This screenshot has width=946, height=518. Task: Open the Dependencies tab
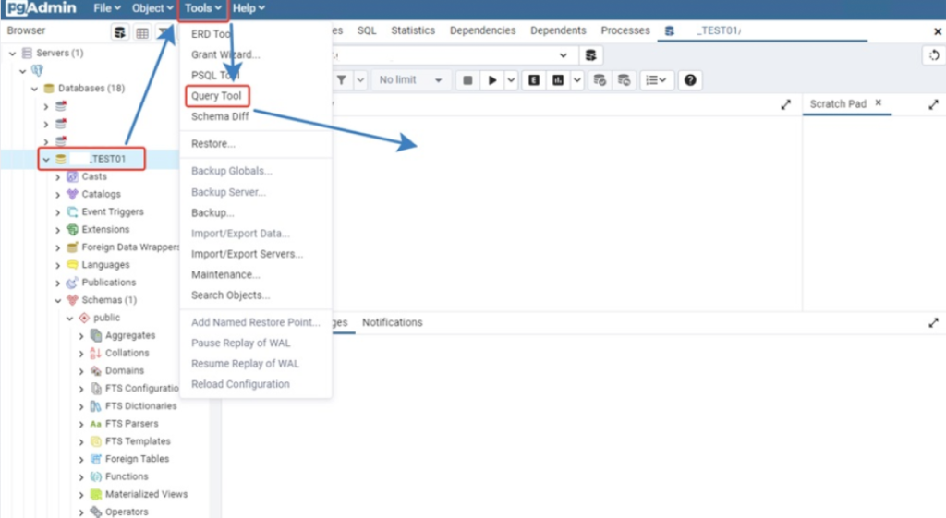(482, 30)
